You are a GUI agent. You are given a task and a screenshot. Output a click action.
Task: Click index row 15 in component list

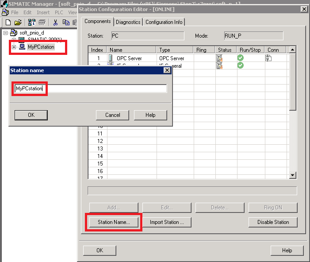coord(100,164)
